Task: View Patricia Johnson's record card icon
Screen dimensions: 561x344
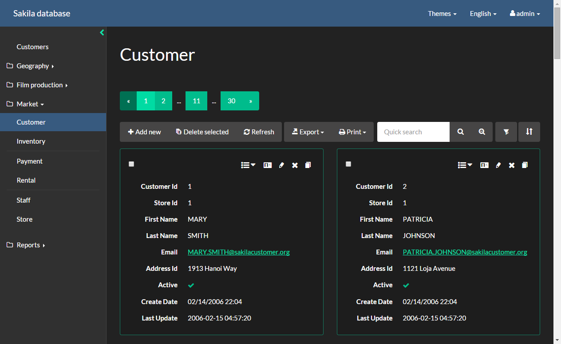Action: pos(484,165)
